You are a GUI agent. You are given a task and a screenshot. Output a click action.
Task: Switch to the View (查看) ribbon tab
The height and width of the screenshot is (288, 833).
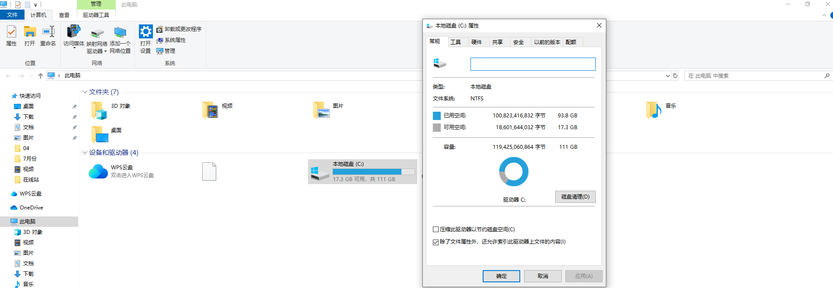coord(64,15)
